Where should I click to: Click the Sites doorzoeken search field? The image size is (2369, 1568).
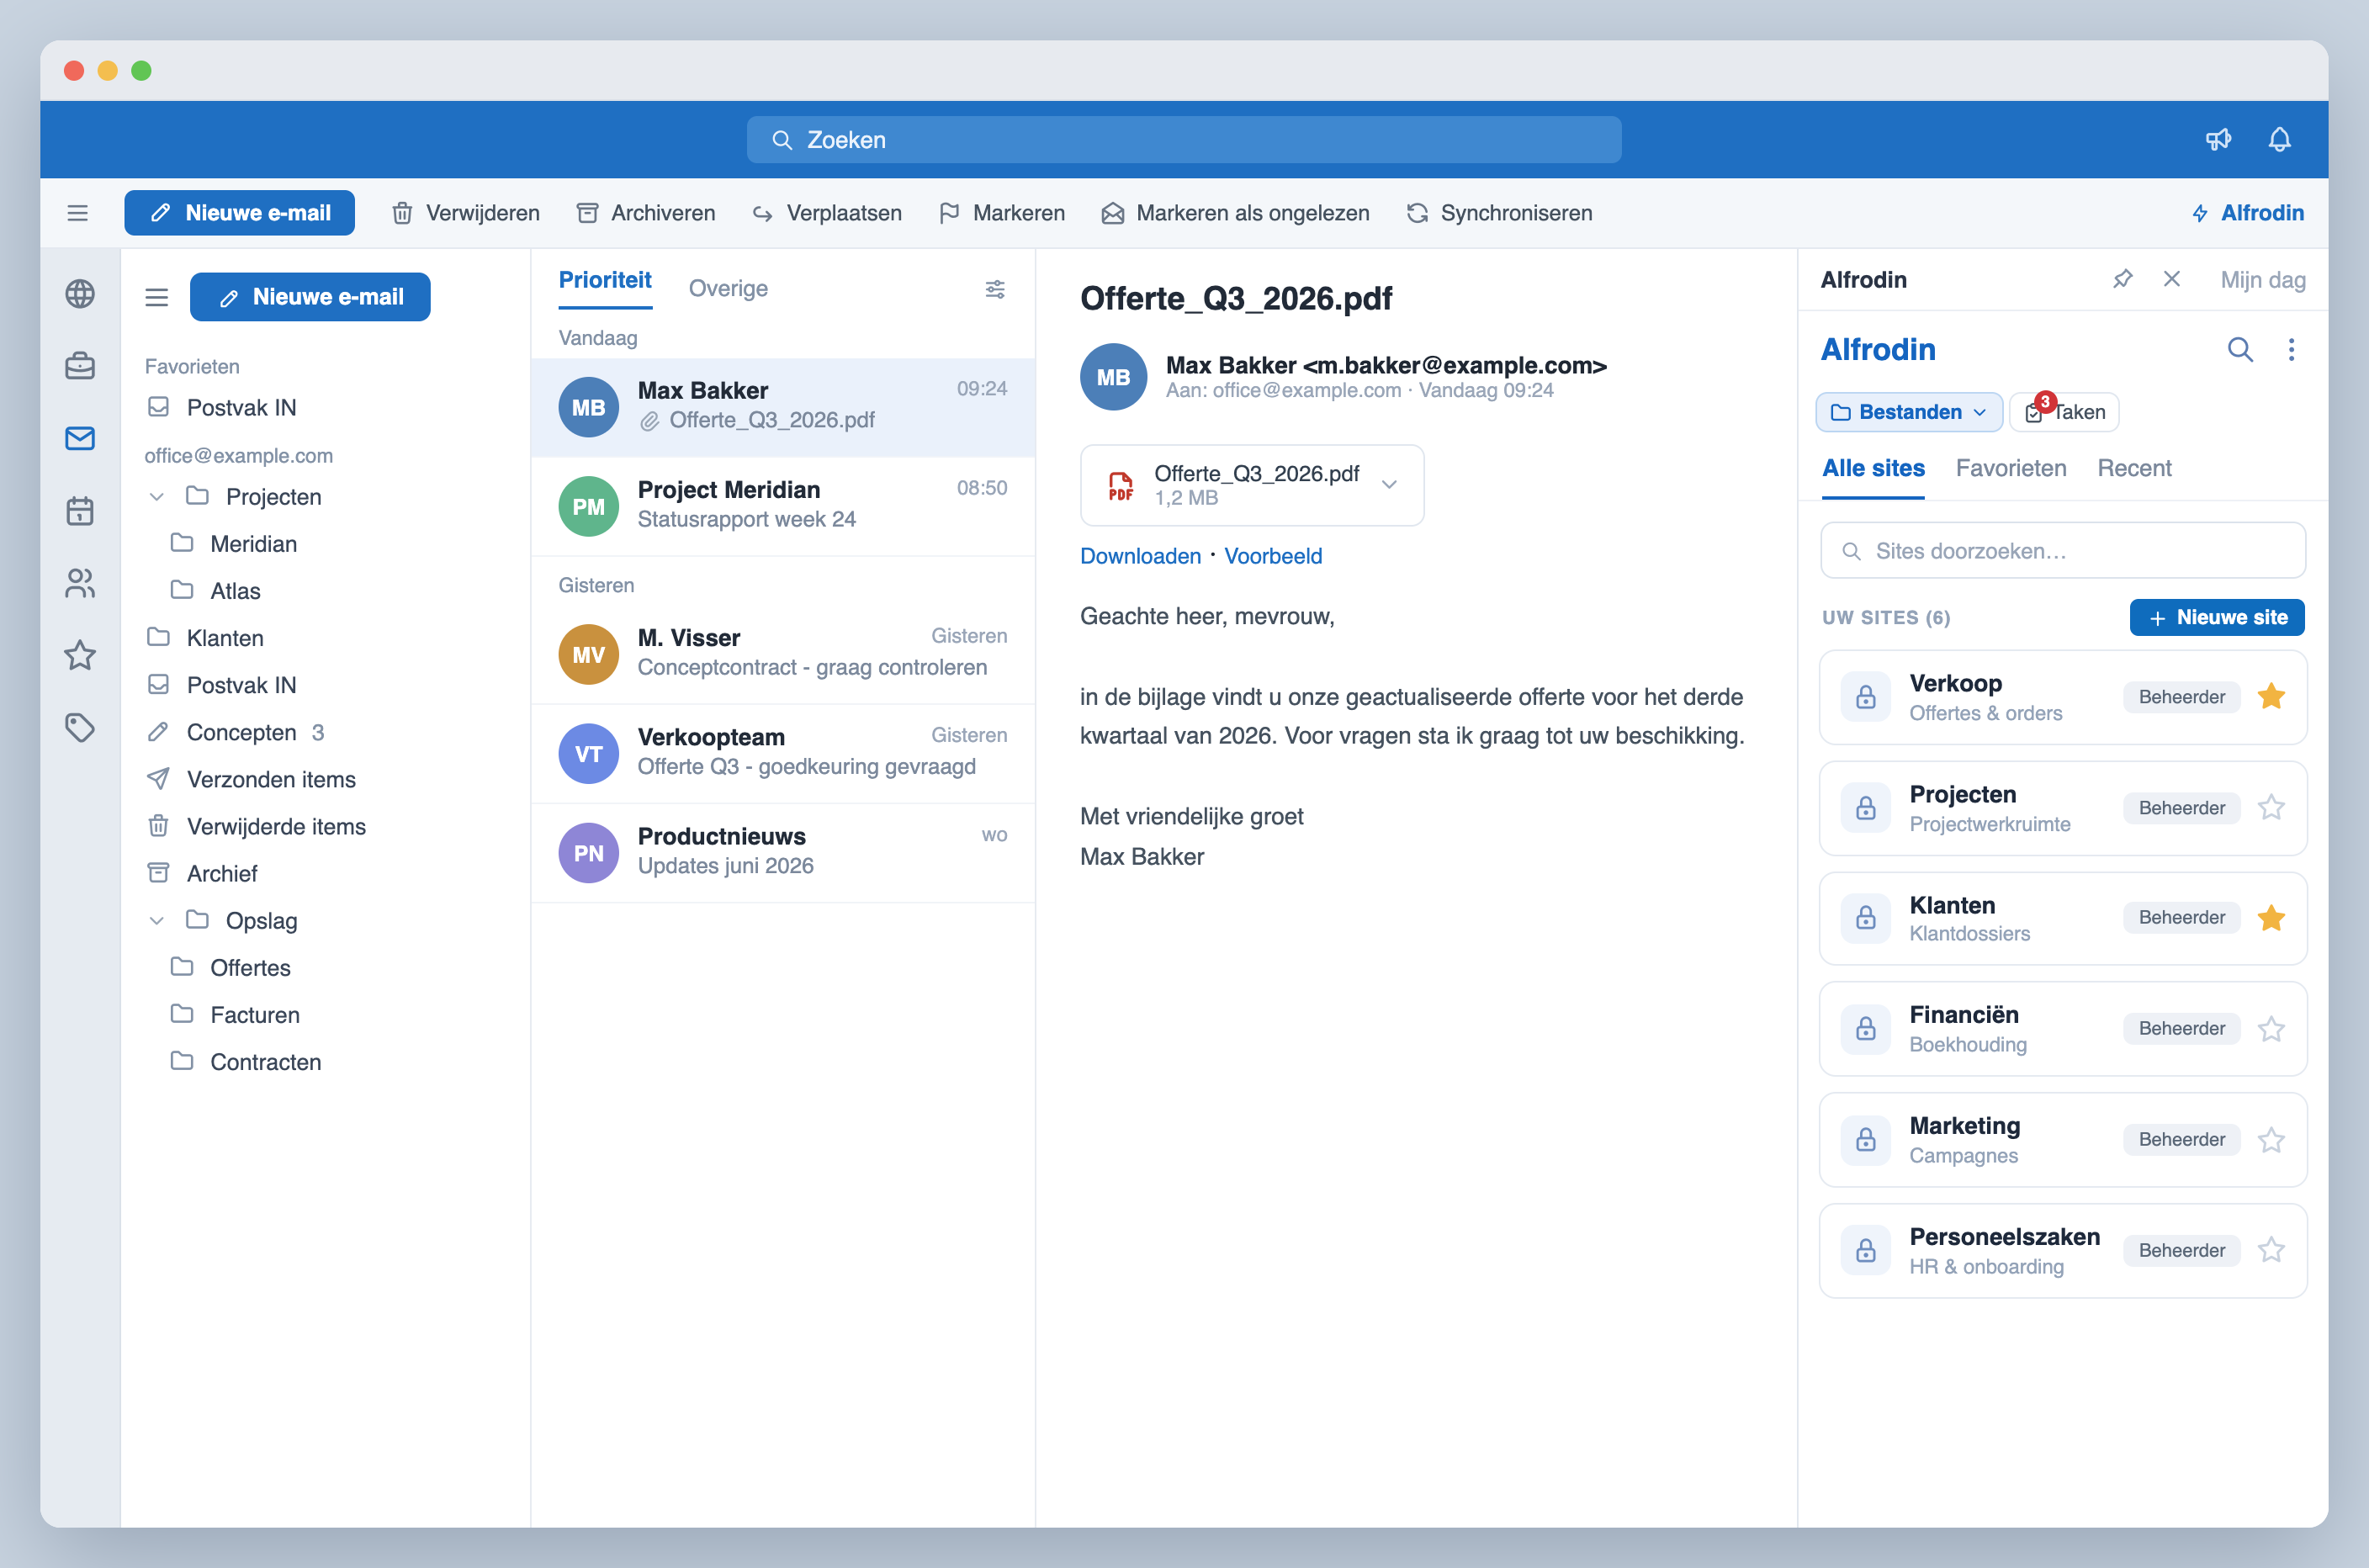(2062, 551)
